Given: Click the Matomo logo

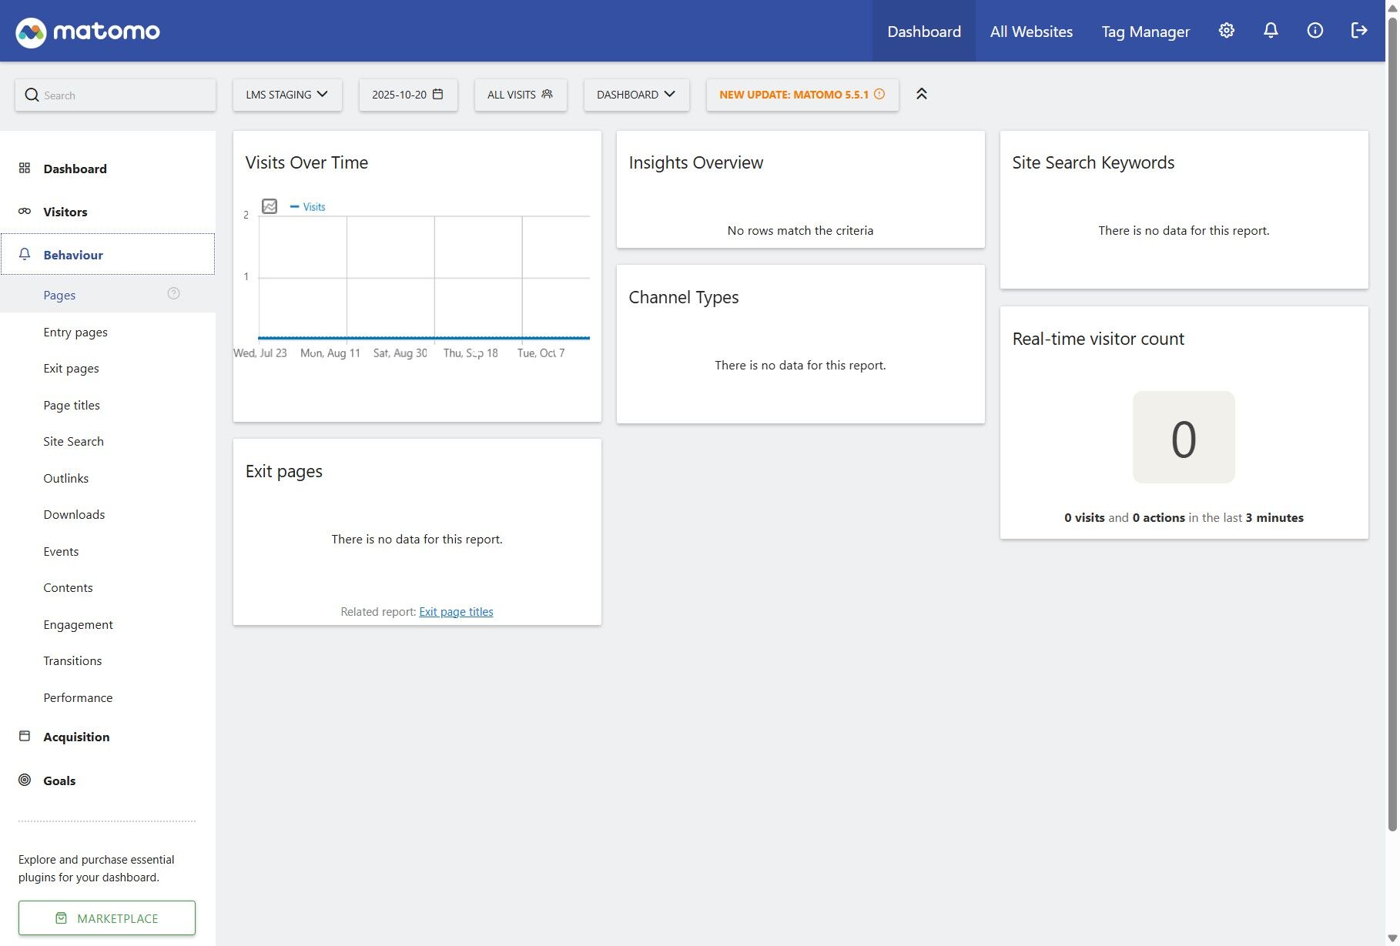Looking at the screenshot, I should (88, 32).
